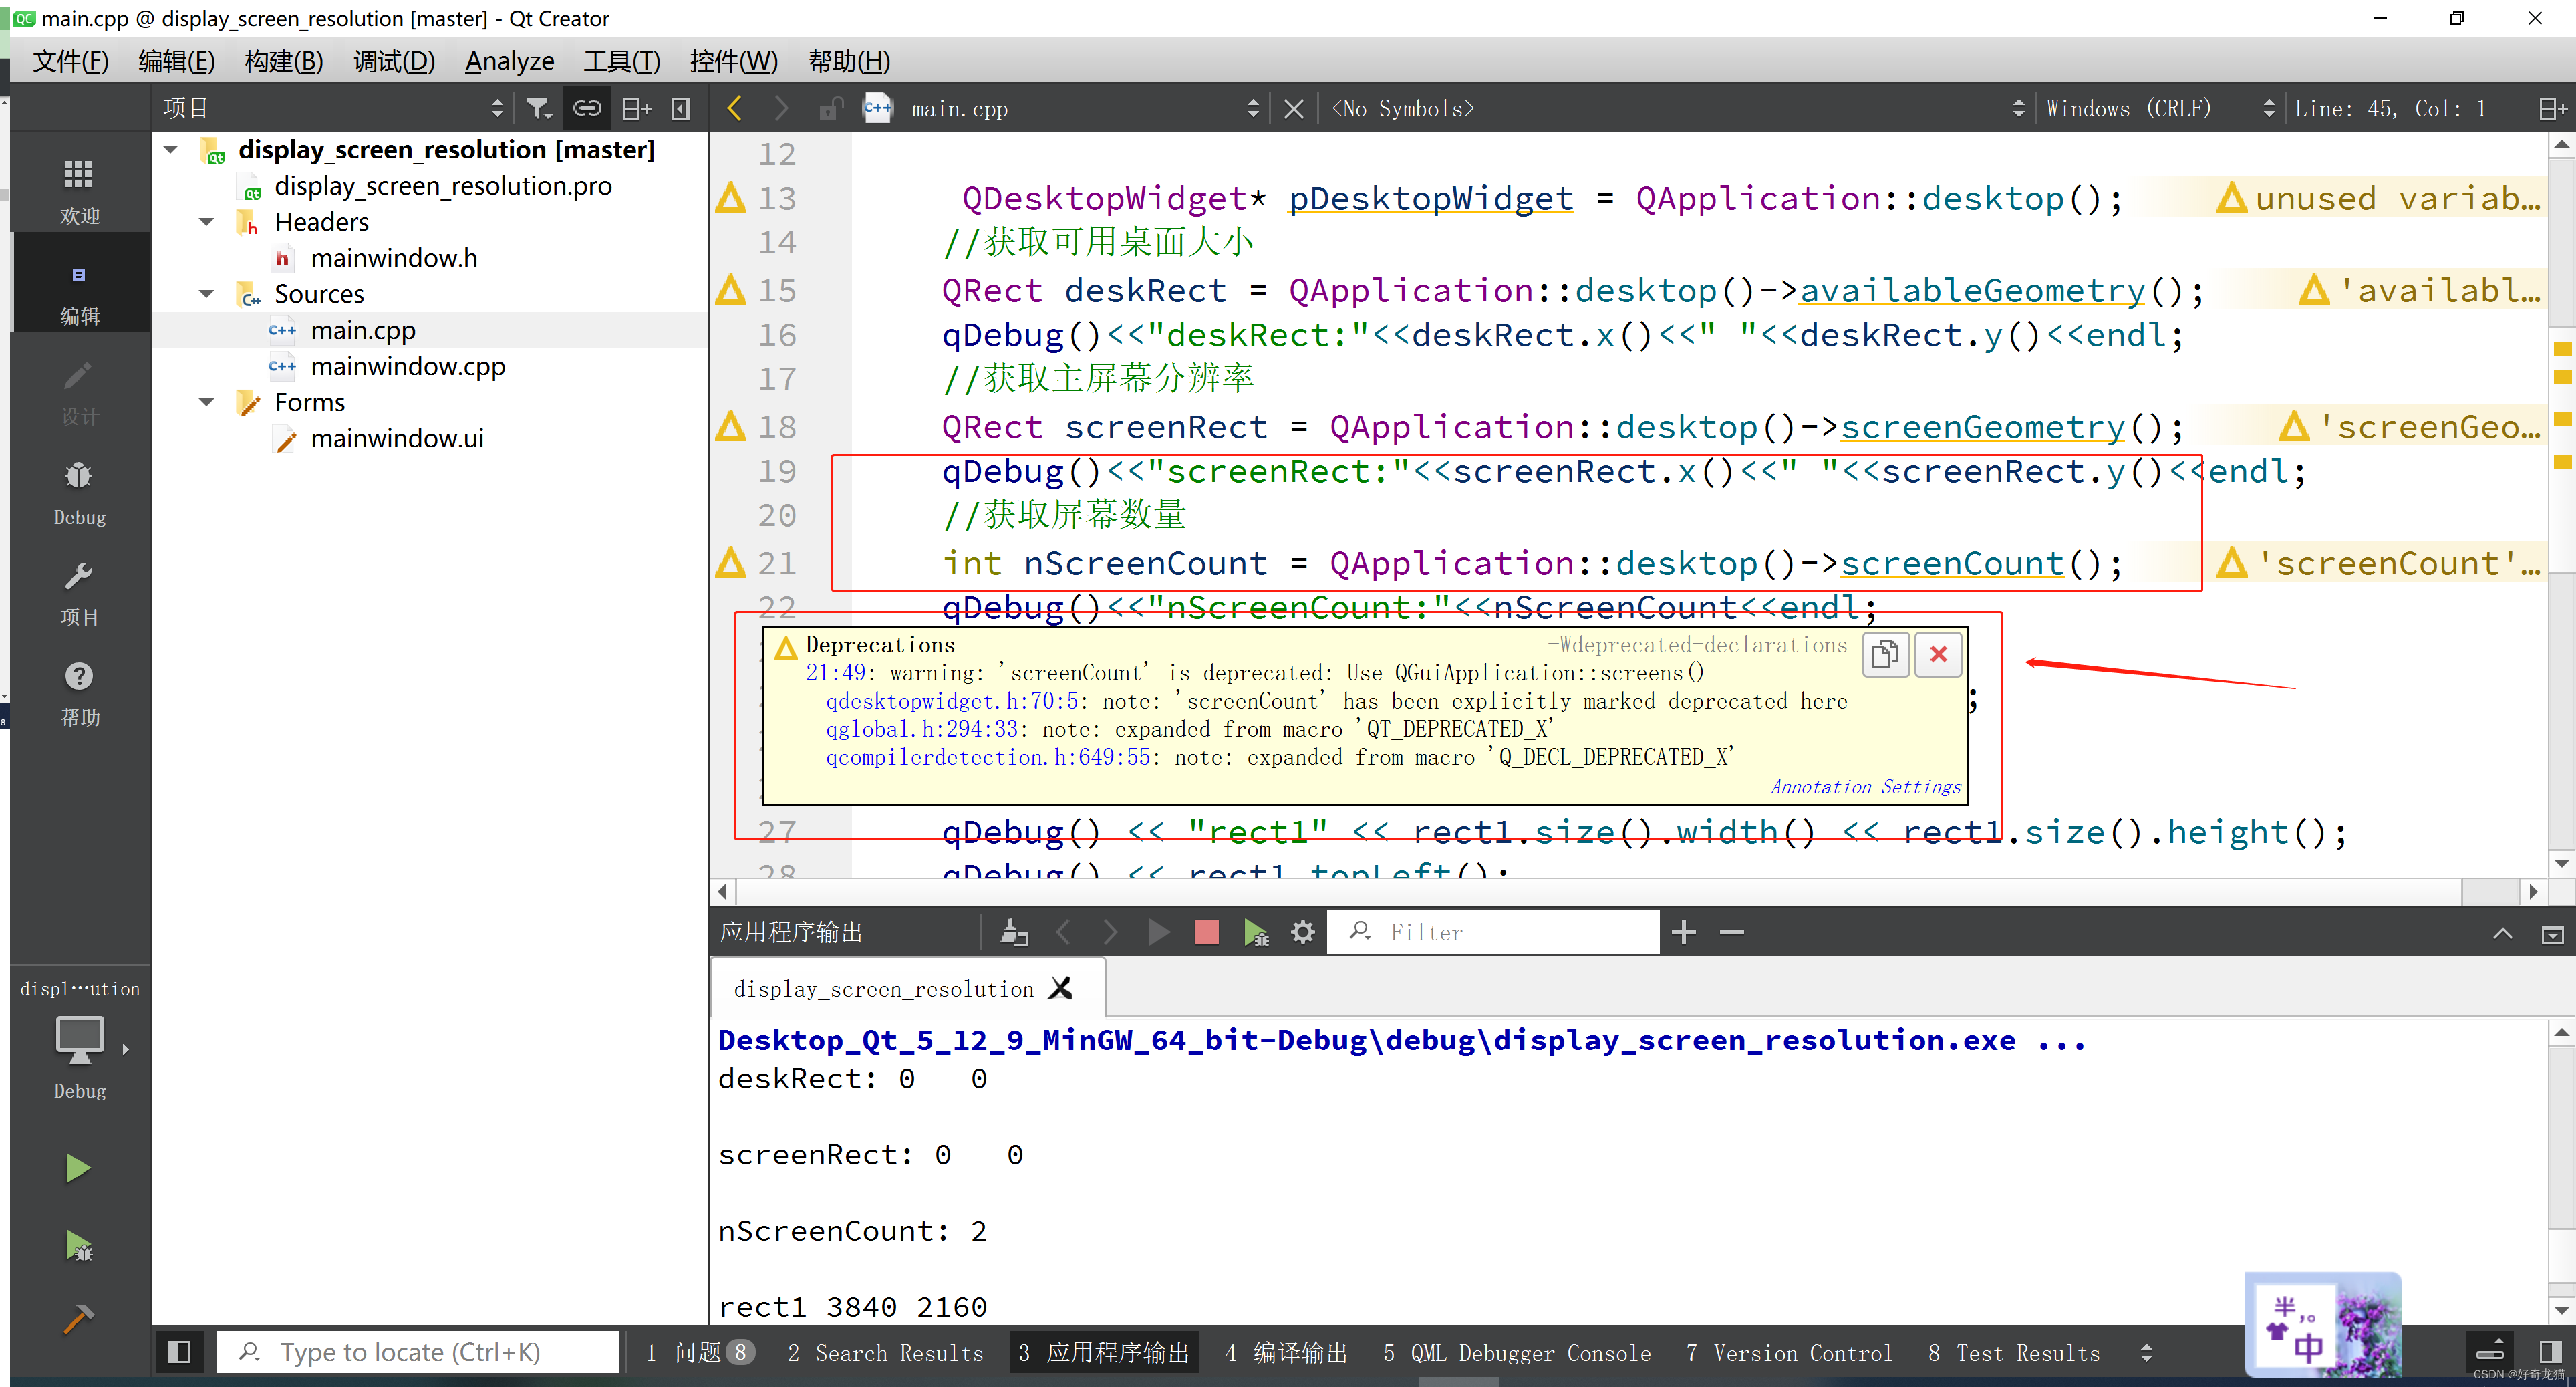Split the editor view
Screen dimensions: 2576x1387
(x=2553, y=108)
